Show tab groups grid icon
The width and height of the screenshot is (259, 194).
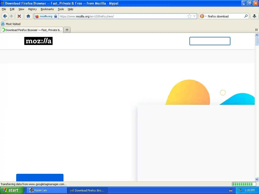coord(256,30)
